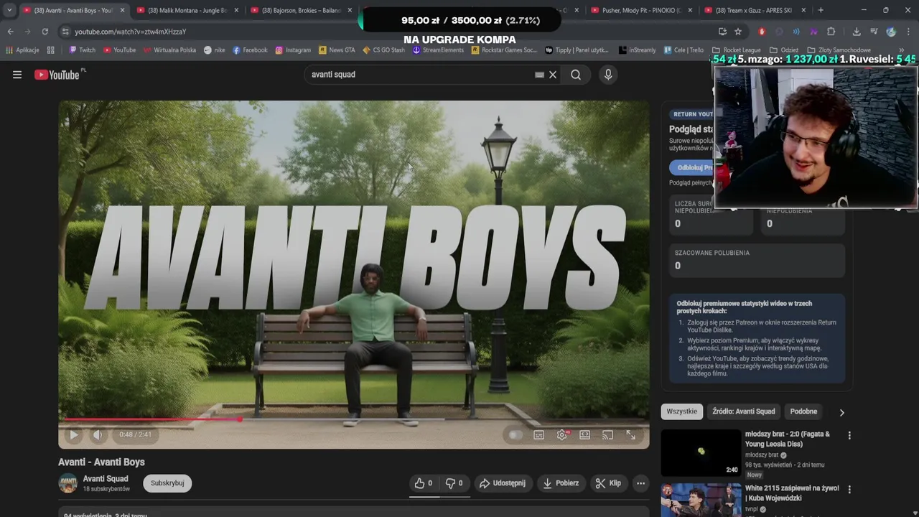
Task: Clear the search box with the X
Action: [553, 75]
